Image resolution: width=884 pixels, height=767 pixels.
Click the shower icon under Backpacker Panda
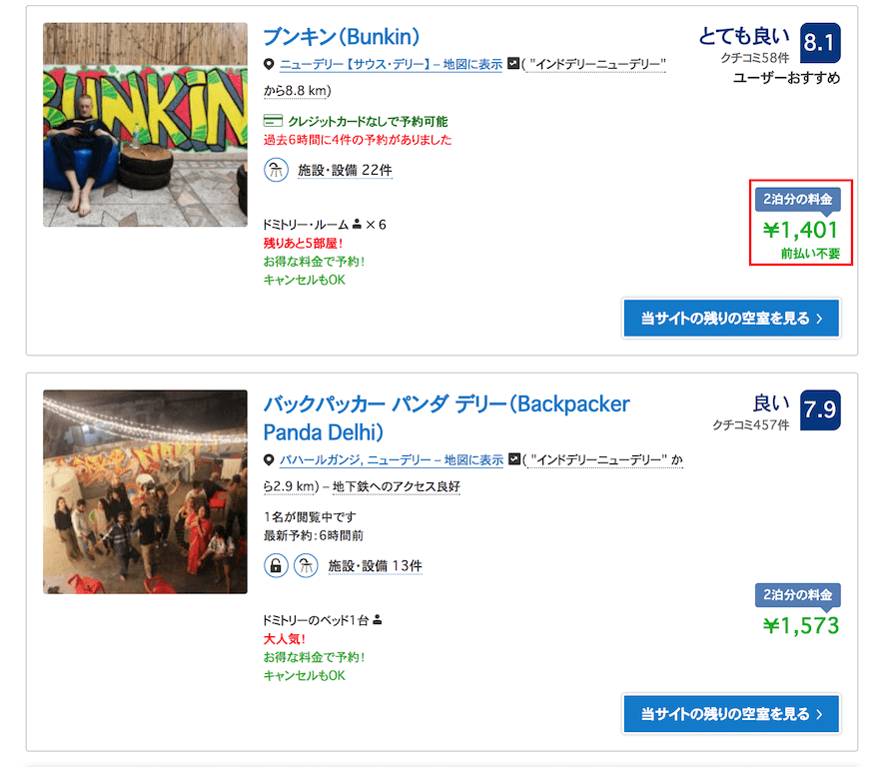(306, 565)
